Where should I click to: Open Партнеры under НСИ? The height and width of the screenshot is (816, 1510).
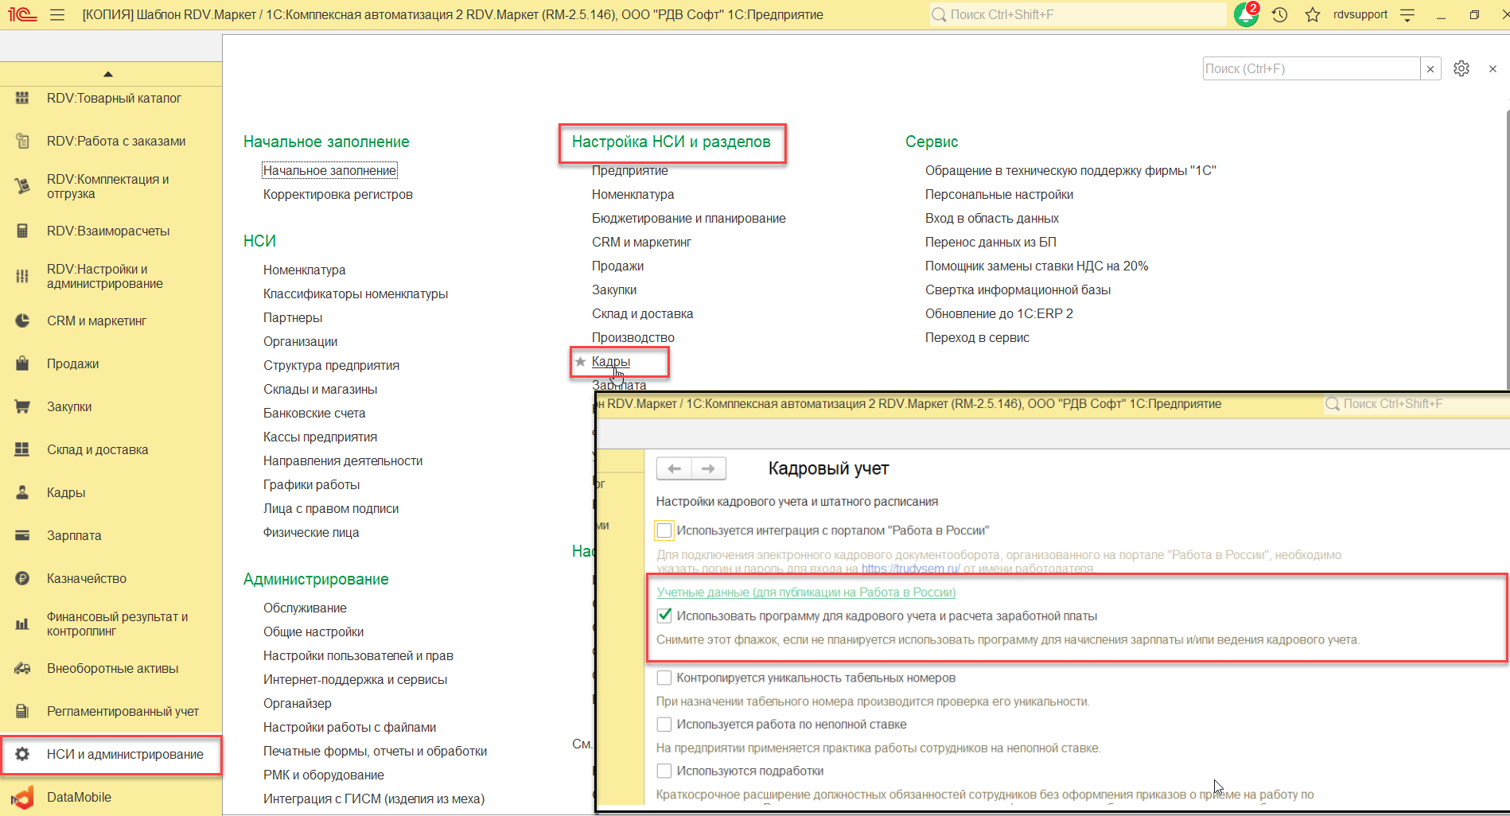tap(293, 317)
